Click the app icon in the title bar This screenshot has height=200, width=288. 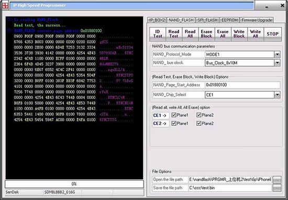[x=5, y=6]
